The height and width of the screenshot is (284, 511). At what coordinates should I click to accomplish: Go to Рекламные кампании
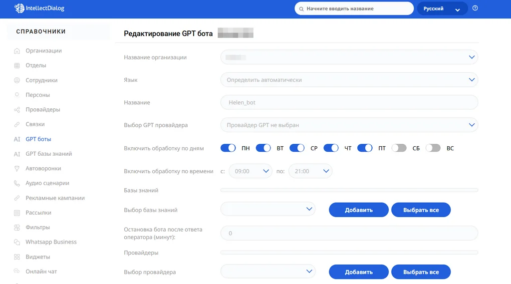click(55, 198)
